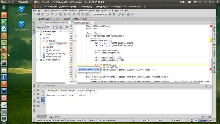Toggle the highlighted soft-wrap button in Run console
Image resolution: width=220 pixels, height=124 pixels.
coord(43,100)
